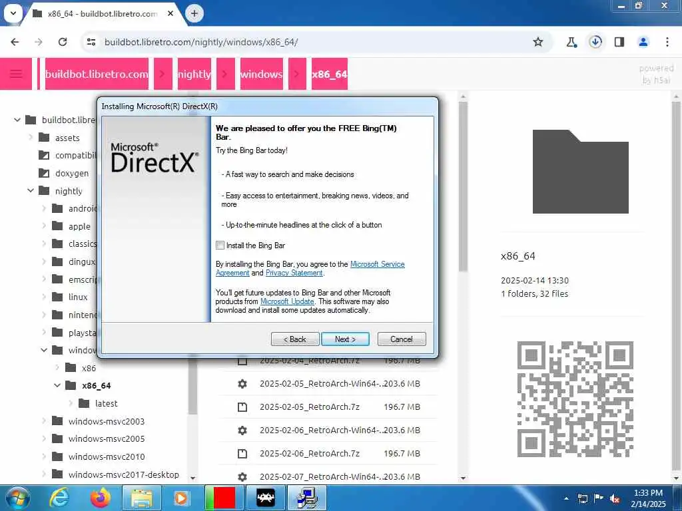Collapse the x86_64 folder in tree

[x=57, y=385]
